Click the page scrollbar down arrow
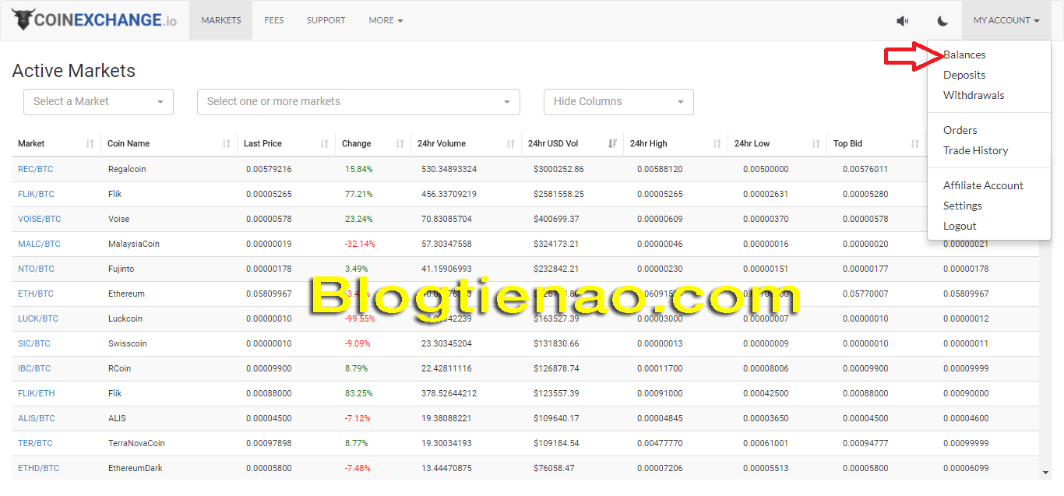 tap(1045, 473)
